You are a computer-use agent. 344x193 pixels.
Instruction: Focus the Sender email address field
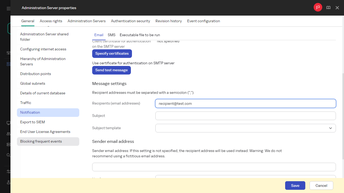pos(214,167)
